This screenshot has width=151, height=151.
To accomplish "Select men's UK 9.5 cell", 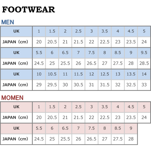I will pos(144,53).
